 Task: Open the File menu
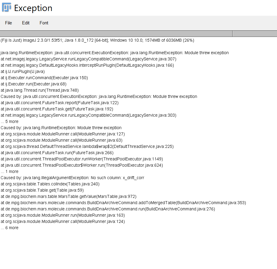8,23
